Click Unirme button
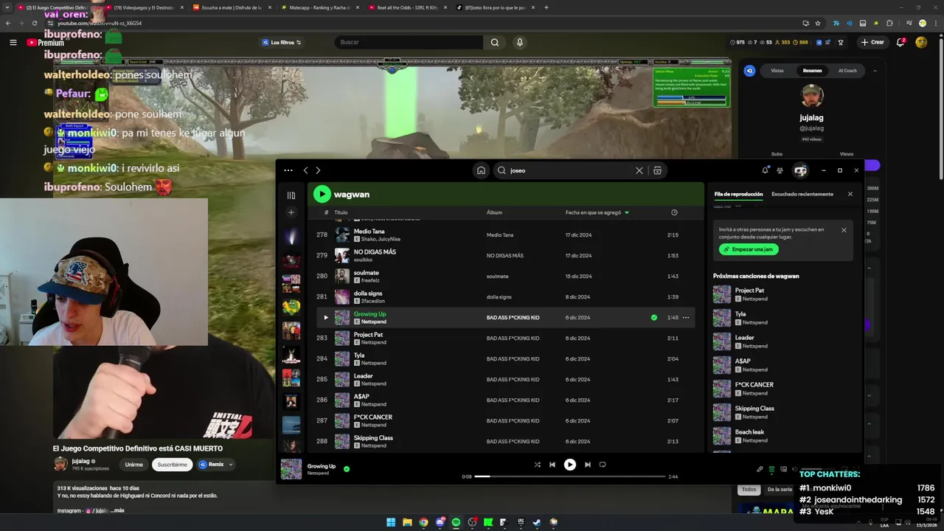Viewport: 944px width, 531px height. point(133,465)
